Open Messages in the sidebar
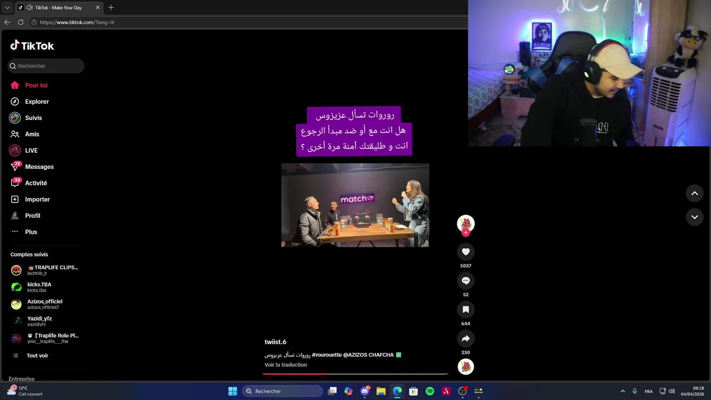This screenshot has width=711, height=400. coord(32,167)
